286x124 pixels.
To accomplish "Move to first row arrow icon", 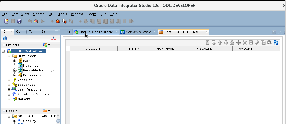I will click(214, 43).
